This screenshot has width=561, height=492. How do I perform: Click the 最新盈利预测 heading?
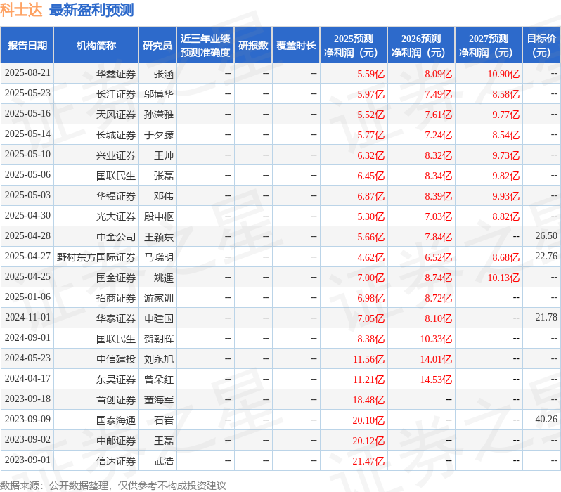91,10
